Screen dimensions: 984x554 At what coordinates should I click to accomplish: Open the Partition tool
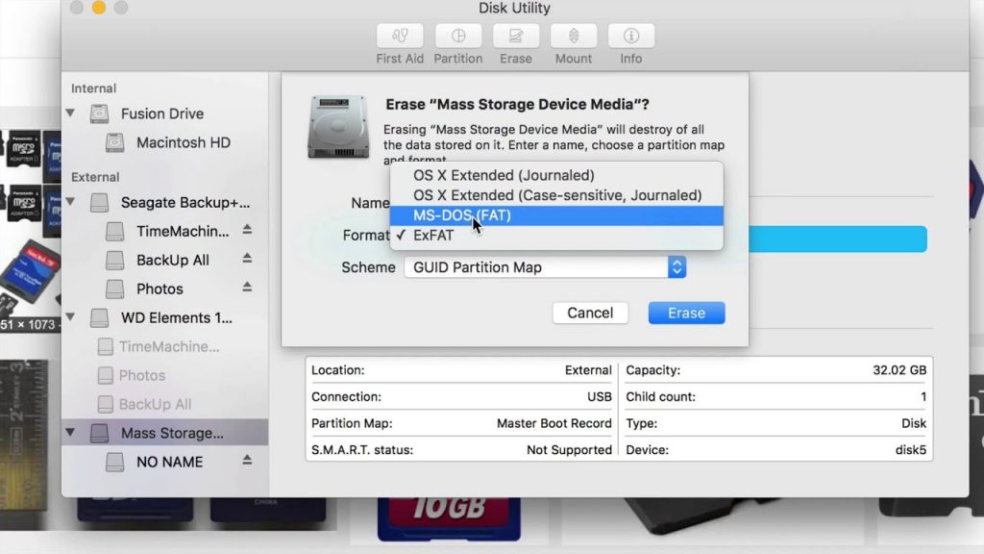(458, 37)
